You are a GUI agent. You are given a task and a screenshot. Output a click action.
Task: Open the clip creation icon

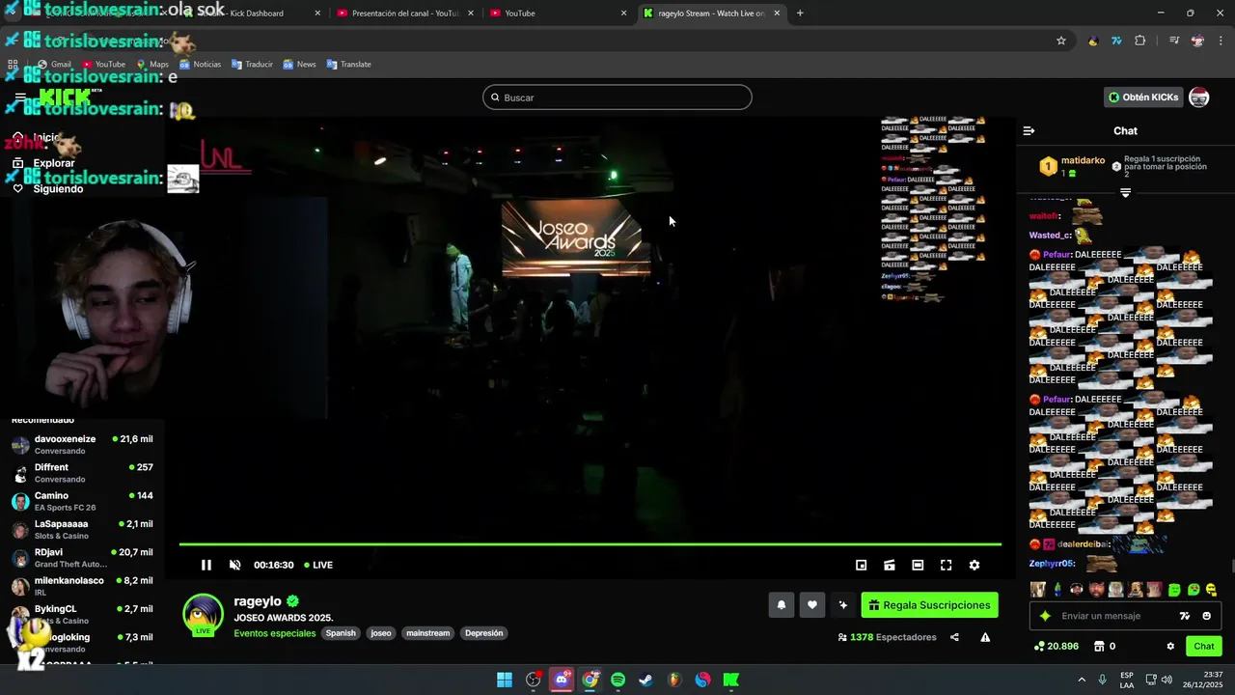tap(890, 565)
